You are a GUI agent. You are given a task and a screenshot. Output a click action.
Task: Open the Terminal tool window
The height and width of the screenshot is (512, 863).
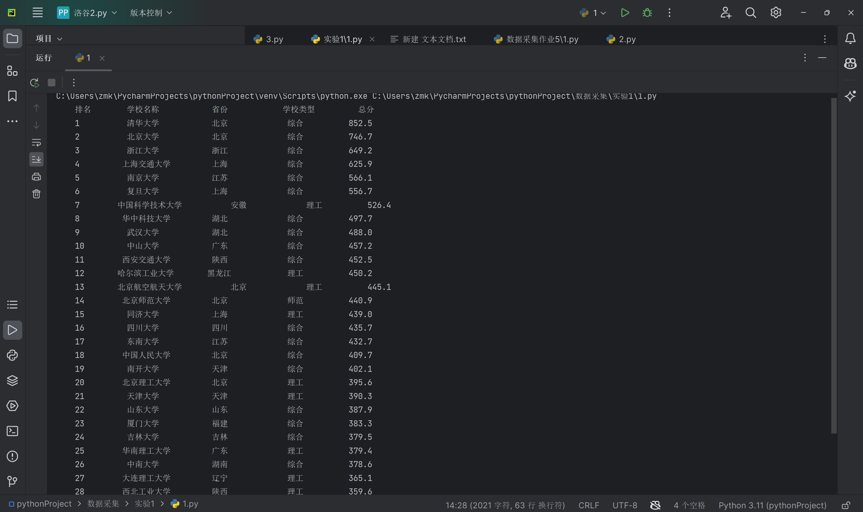click(x=12, y=431)
